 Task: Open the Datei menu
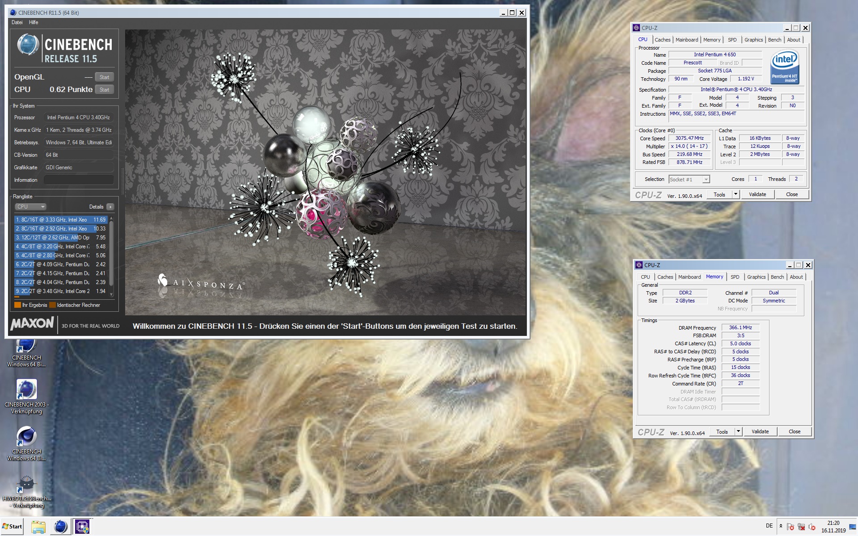coord(17,22)
